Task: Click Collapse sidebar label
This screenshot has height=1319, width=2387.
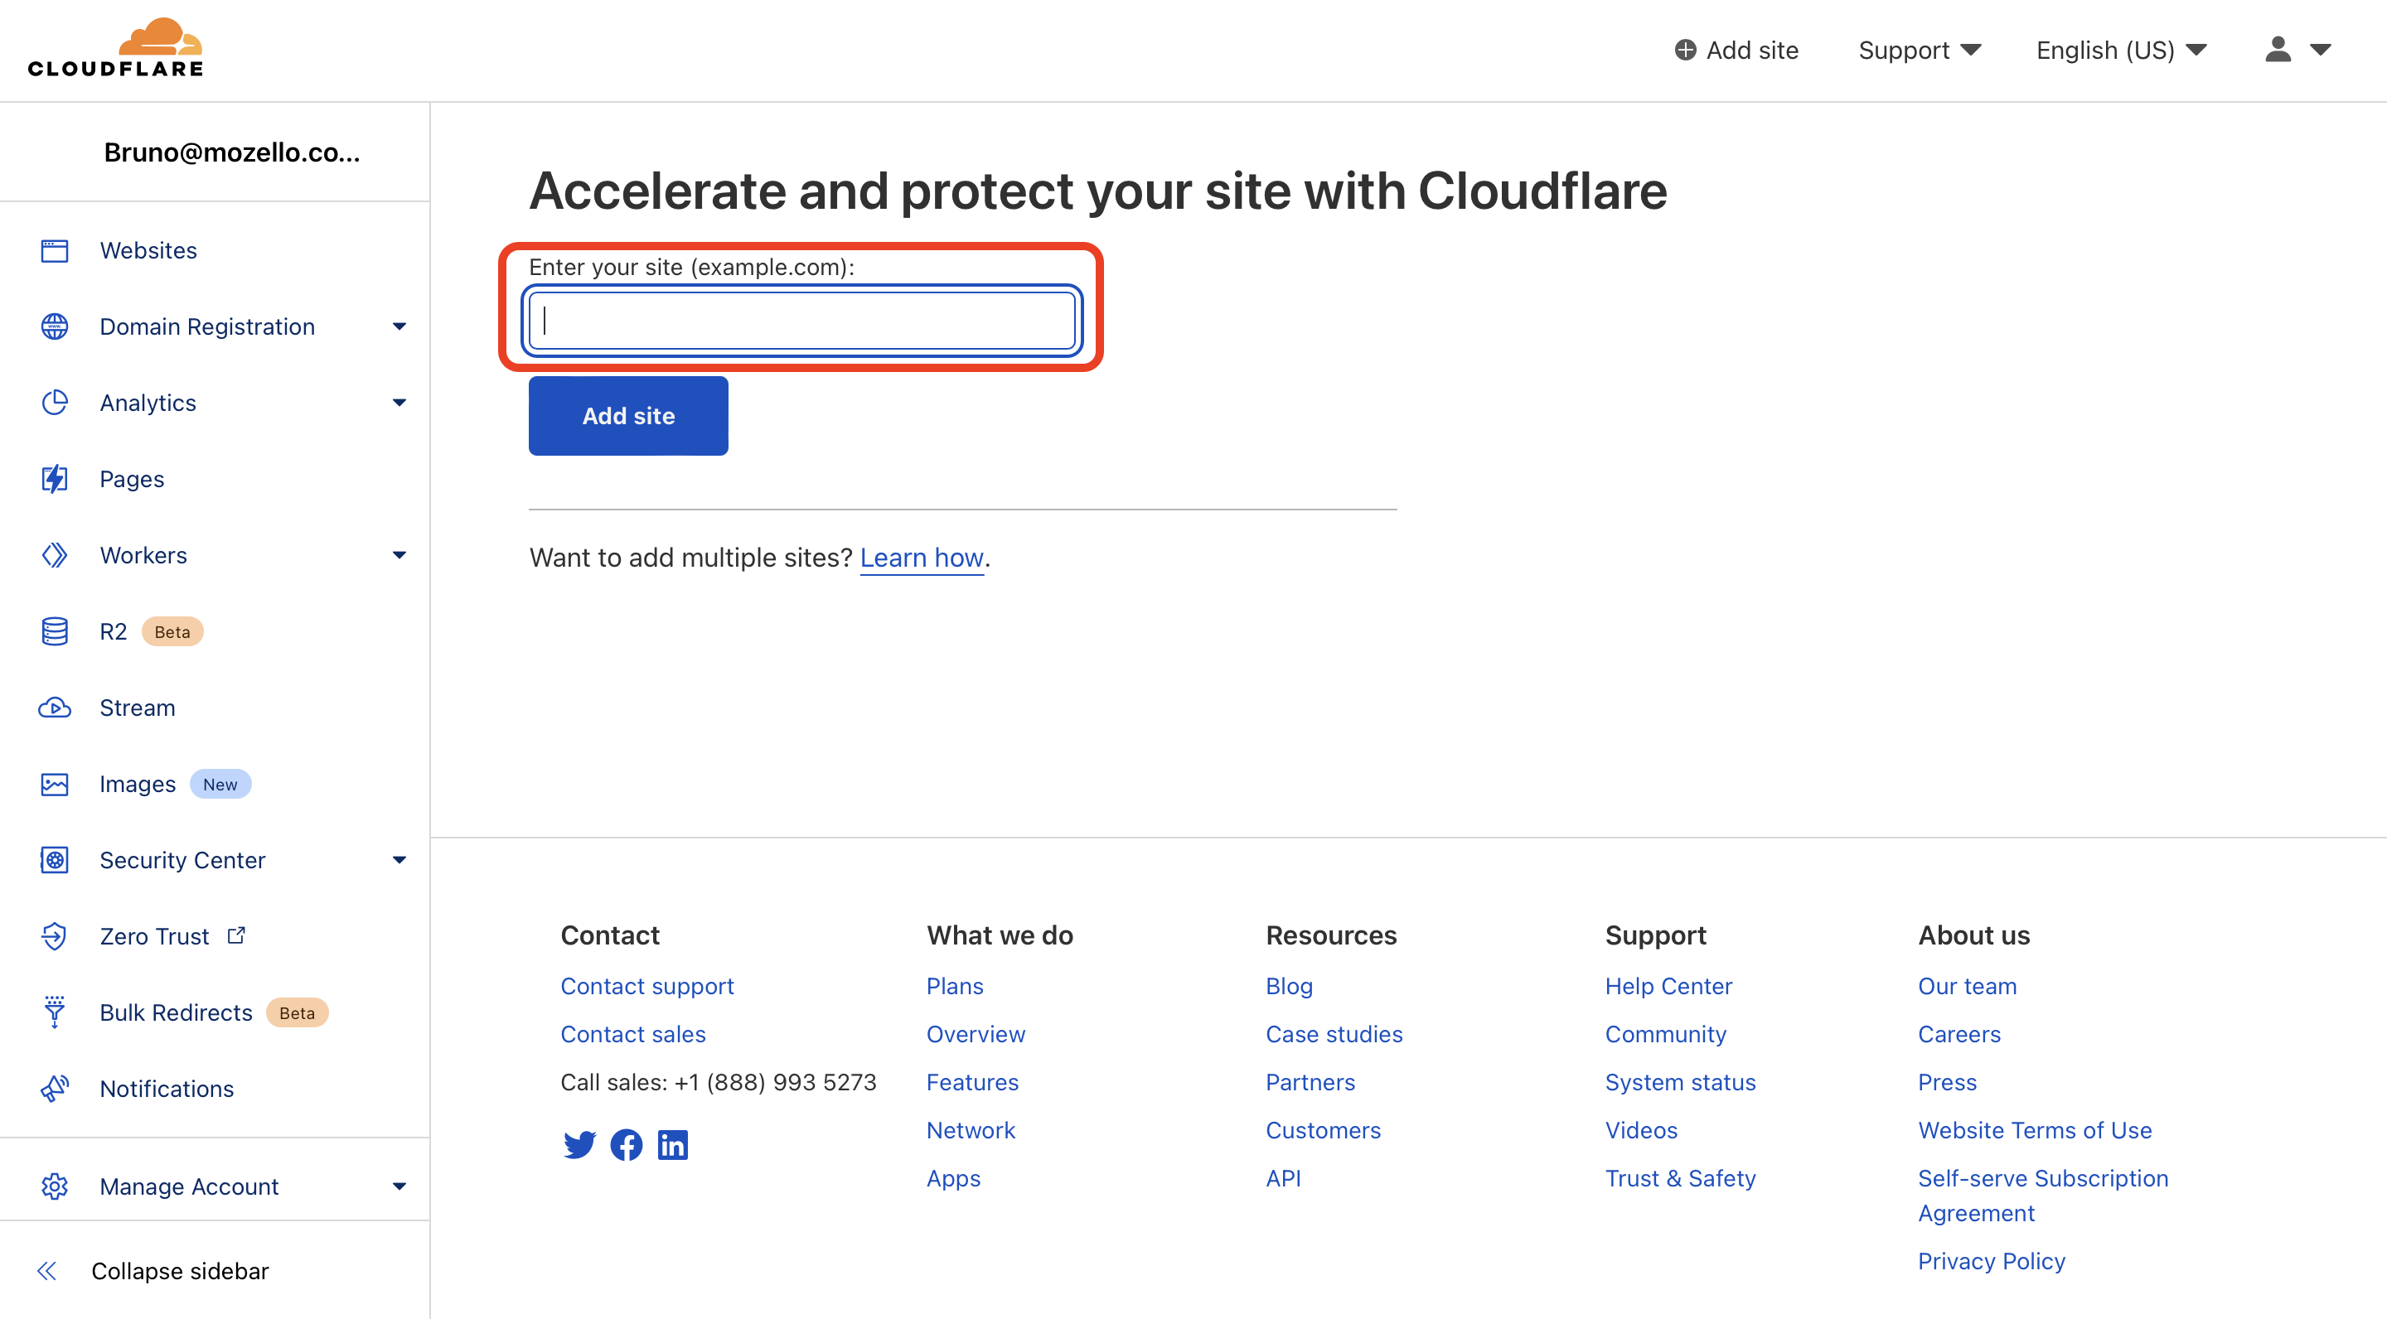Action: [180, 1271]
